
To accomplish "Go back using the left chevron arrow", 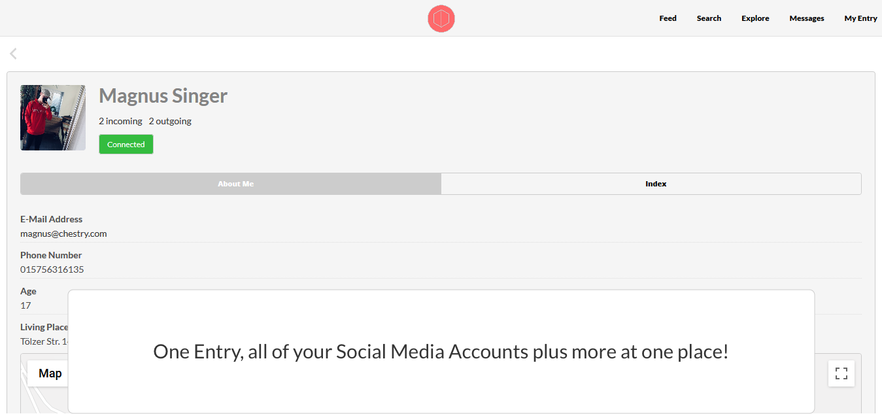I will coord(13,54).
